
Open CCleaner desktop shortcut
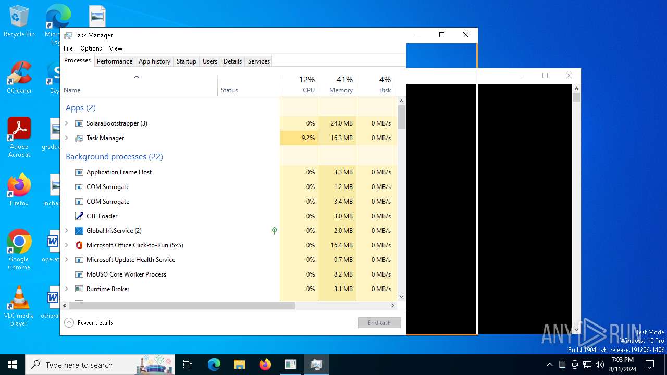pyautogui.click(x=19, y=78)
